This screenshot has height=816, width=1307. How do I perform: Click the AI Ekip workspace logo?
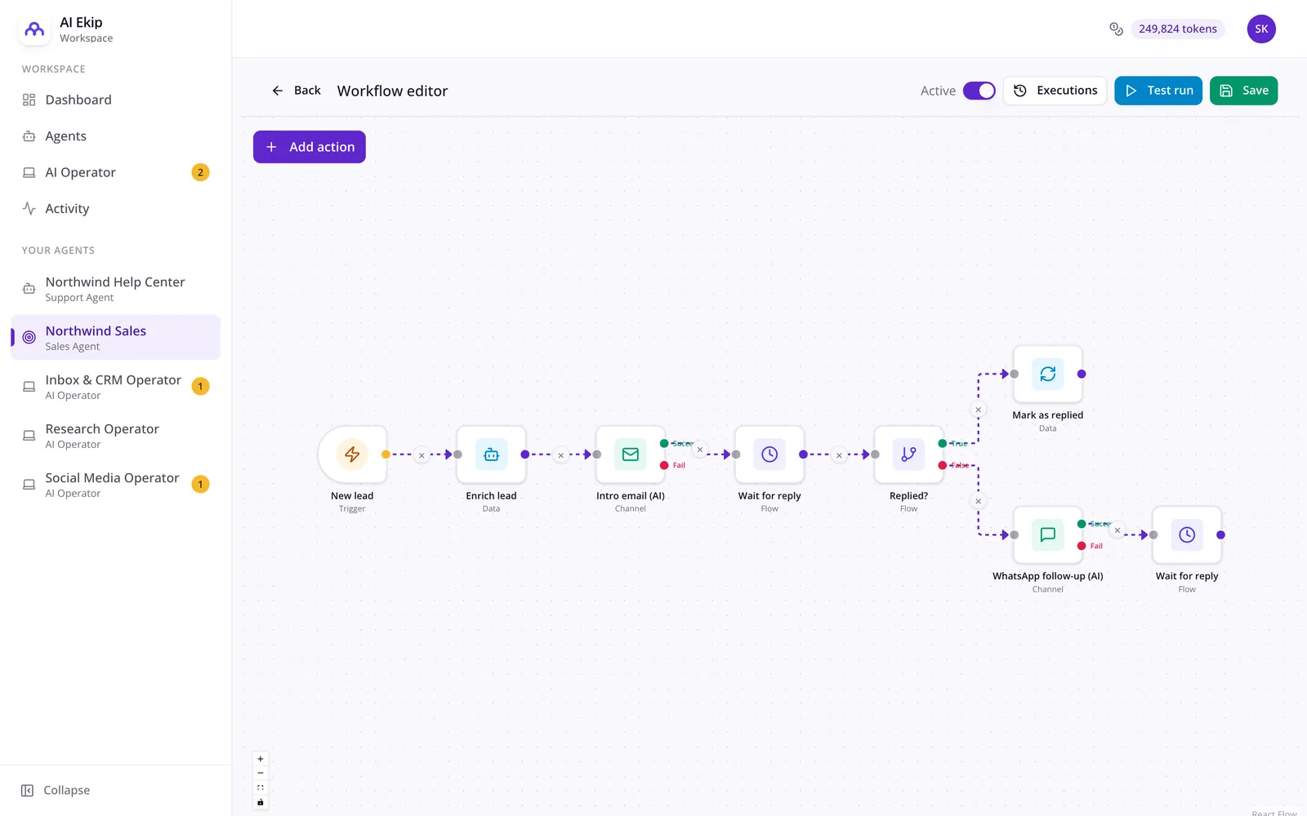coord(34,29)
